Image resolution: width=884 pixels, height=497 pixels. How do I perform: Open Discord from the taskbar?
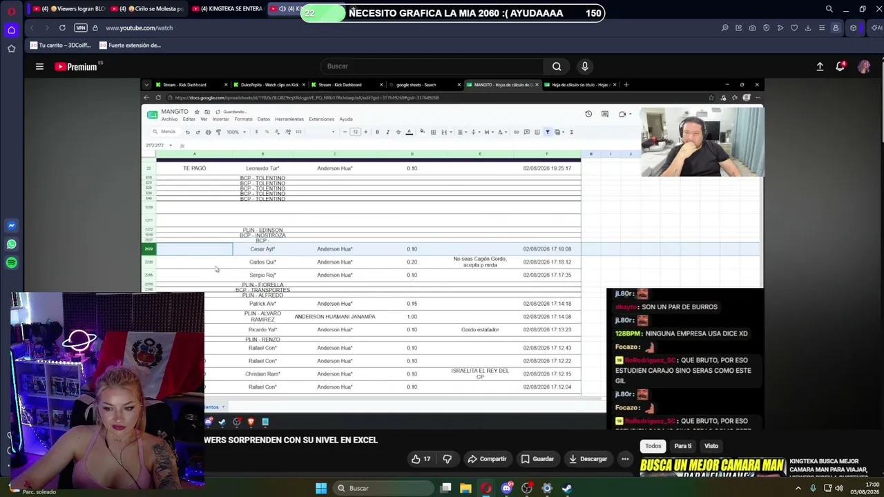[x=507, y=488]
